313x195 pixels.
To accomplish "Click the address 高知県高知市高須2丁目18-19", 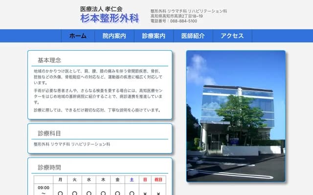I will coord(177,16).
